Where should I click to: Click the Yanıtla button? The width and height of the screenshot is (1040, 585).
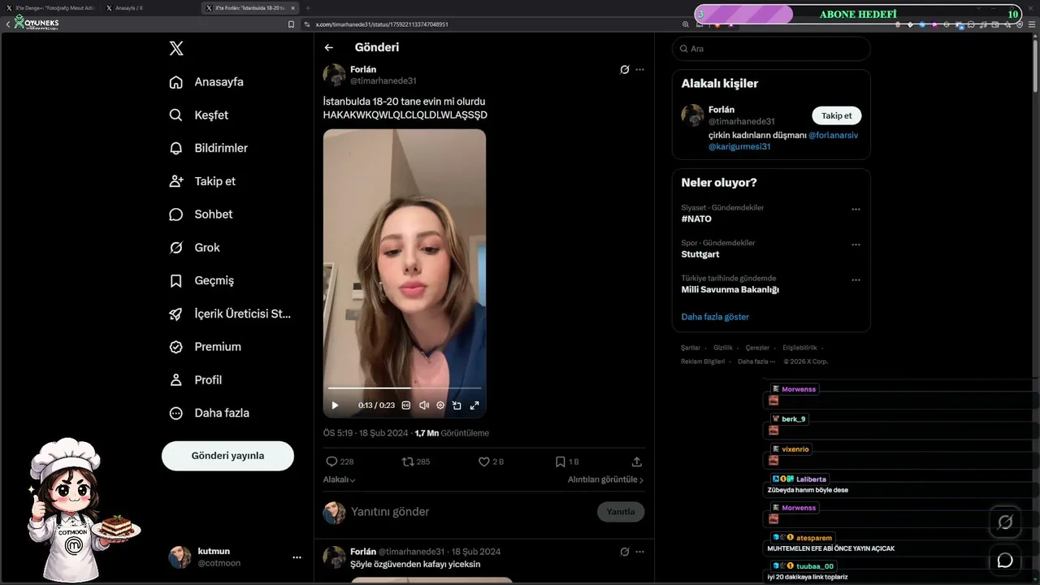(621, 512)
